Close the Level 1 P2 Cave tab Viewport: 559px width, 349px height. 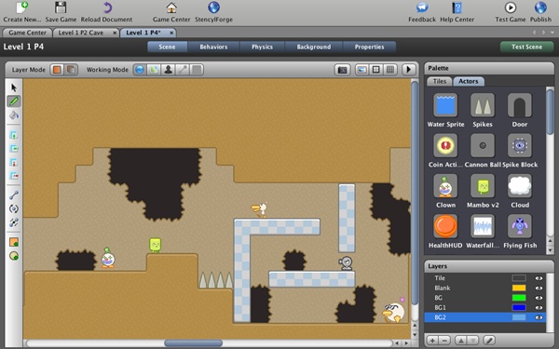click(x=115, y=33)
